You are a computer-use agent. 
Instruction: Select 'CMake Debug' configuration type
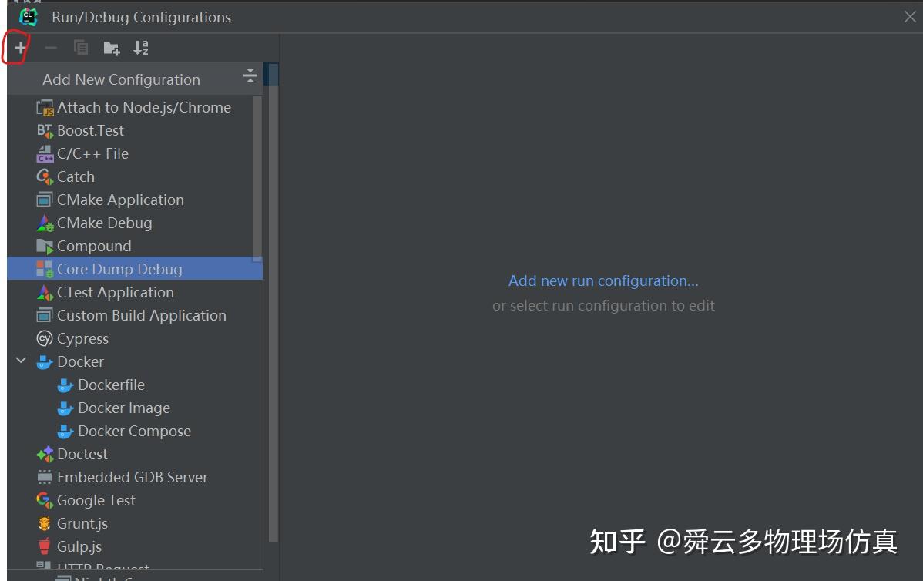(x=105, y=223)
